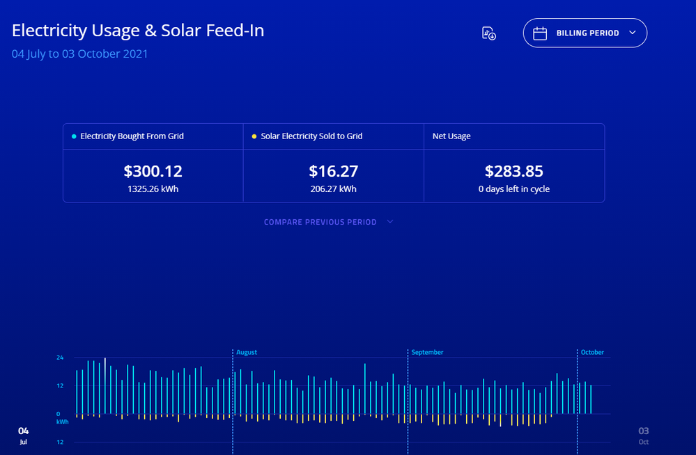The image size is (696, 455).
Task: Select the Net Usage heading
Action: [x=451, y=136]
